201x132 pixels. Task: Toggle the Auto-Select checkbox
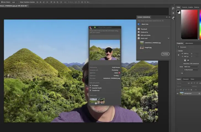point(2,2)
